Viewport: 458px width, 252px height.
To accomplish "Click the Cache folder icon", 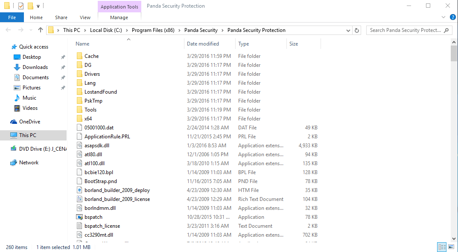I will click(x=79, y=56).
